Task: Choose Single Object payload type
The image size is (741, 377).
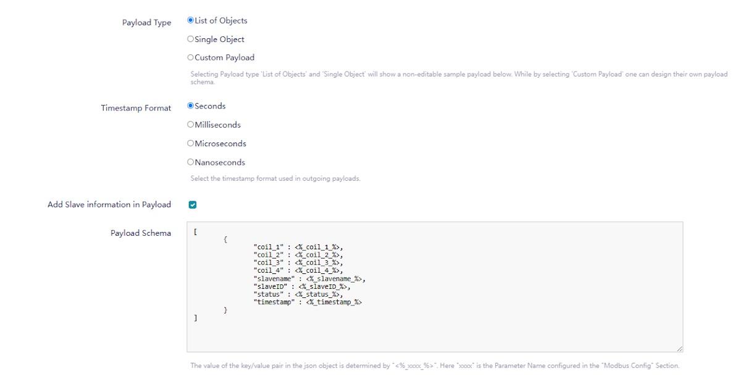Action: 191,39
